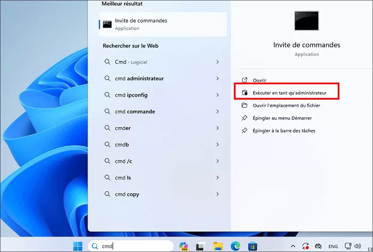Image resolution: width=373 pixels, height=252 pixels.
Task: Open Task View on the taskbar
Action: 201,246
